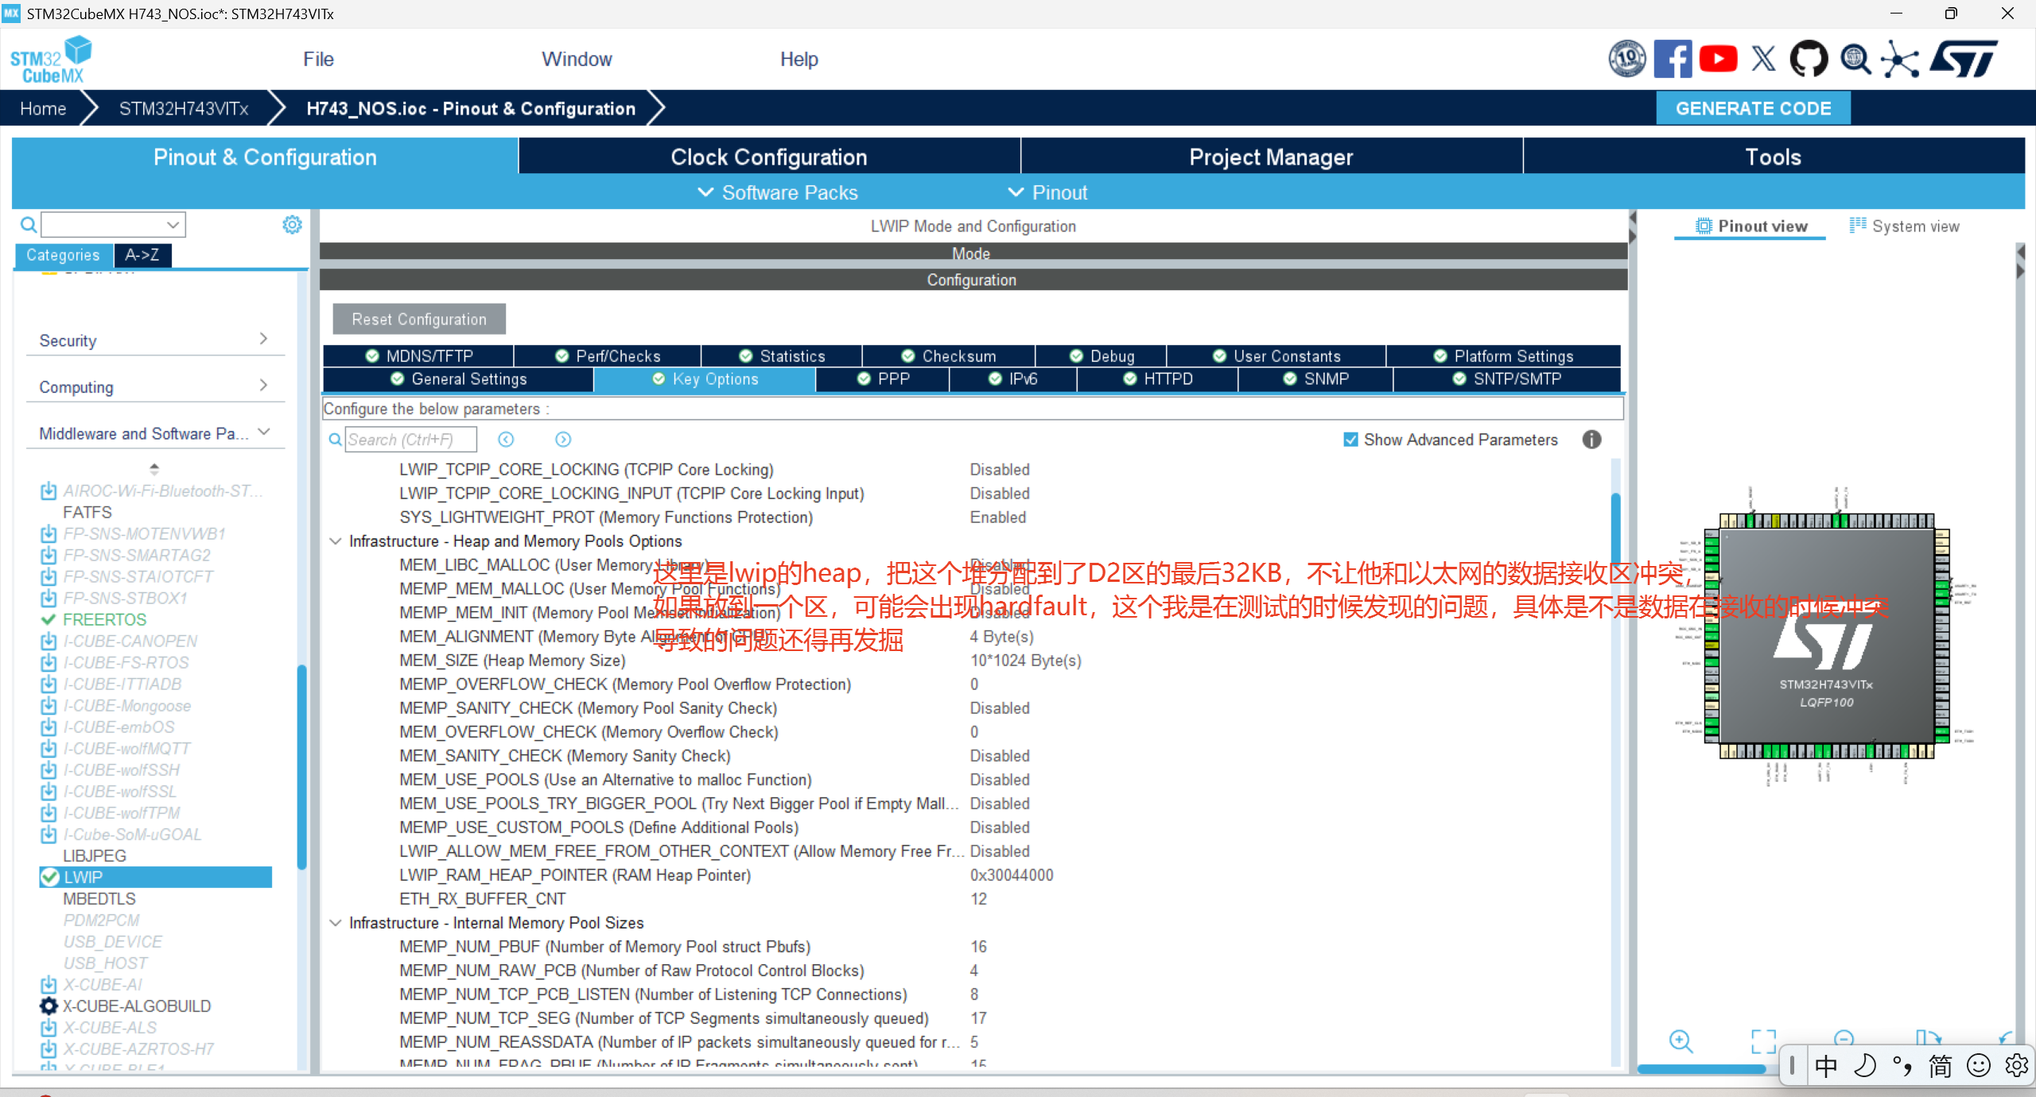Viewport: 2036px width, 1097px height.
Task: Click the IME moon half-width icon
Action: (x=1865, y=1065)
